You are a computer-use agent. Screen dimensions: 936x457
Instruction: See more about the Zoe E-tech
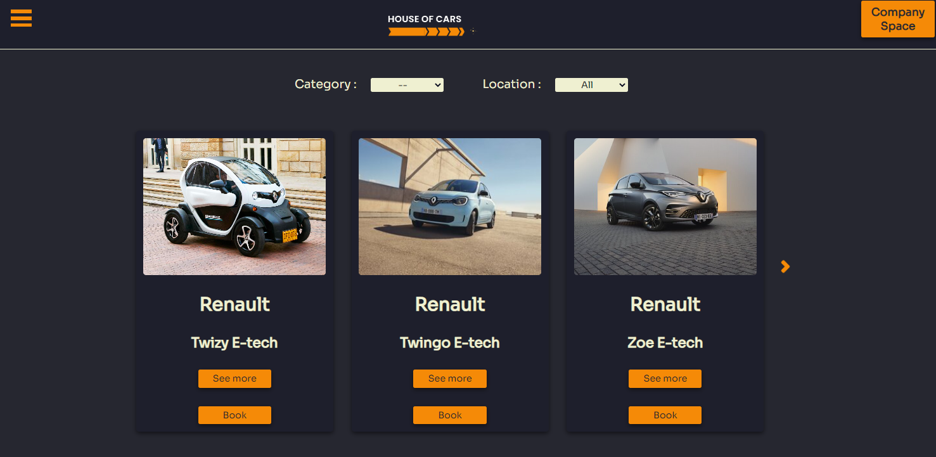click(x=665, y=378)
